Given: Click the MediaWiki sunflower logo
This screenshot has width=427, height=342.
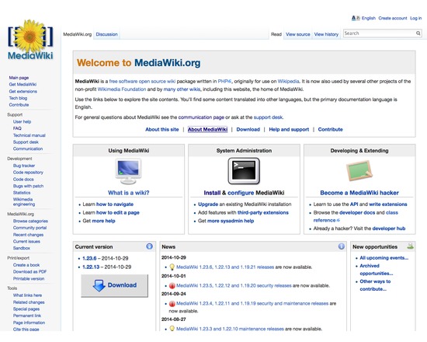Looking at the screenshot, I should [30, 40].
